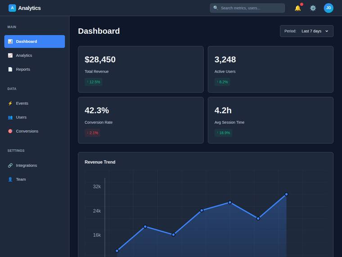Click the Events lightning bolt icon
Viewport: 342px width, 257px height.
[10, 103]
